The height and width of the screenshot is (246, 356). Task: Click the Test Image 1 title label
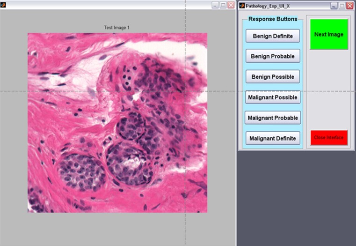(x=117, y=28)
